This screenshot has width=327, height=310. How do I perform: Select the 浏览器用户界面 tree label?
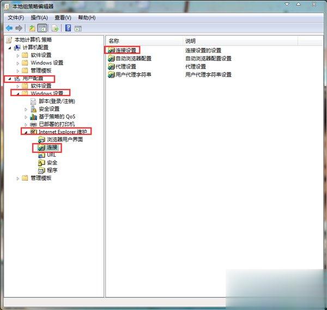pyautogui.click(x=65, y=140)
